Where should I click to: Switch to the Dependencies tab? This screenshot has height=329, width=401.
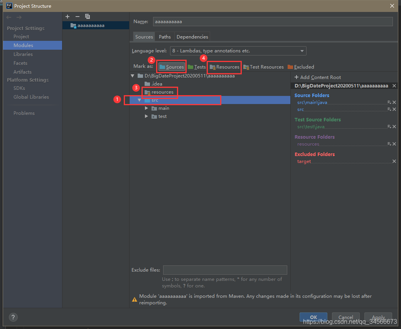(192, 37)
